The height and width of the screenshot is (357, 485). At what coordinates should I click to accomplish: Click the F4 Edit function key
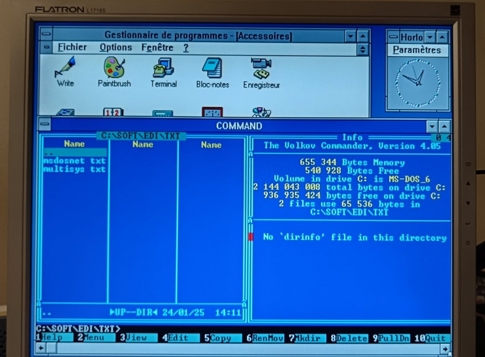tap(181, 338)
